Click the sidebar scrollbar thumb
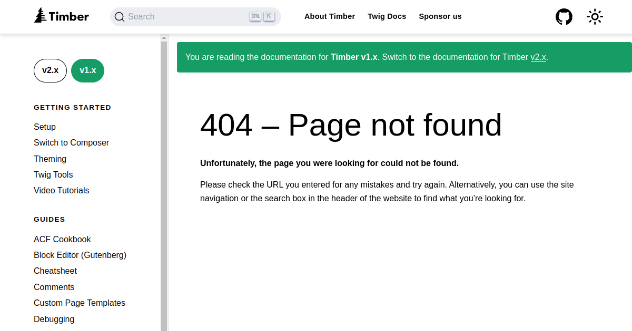 pos(164,186)
